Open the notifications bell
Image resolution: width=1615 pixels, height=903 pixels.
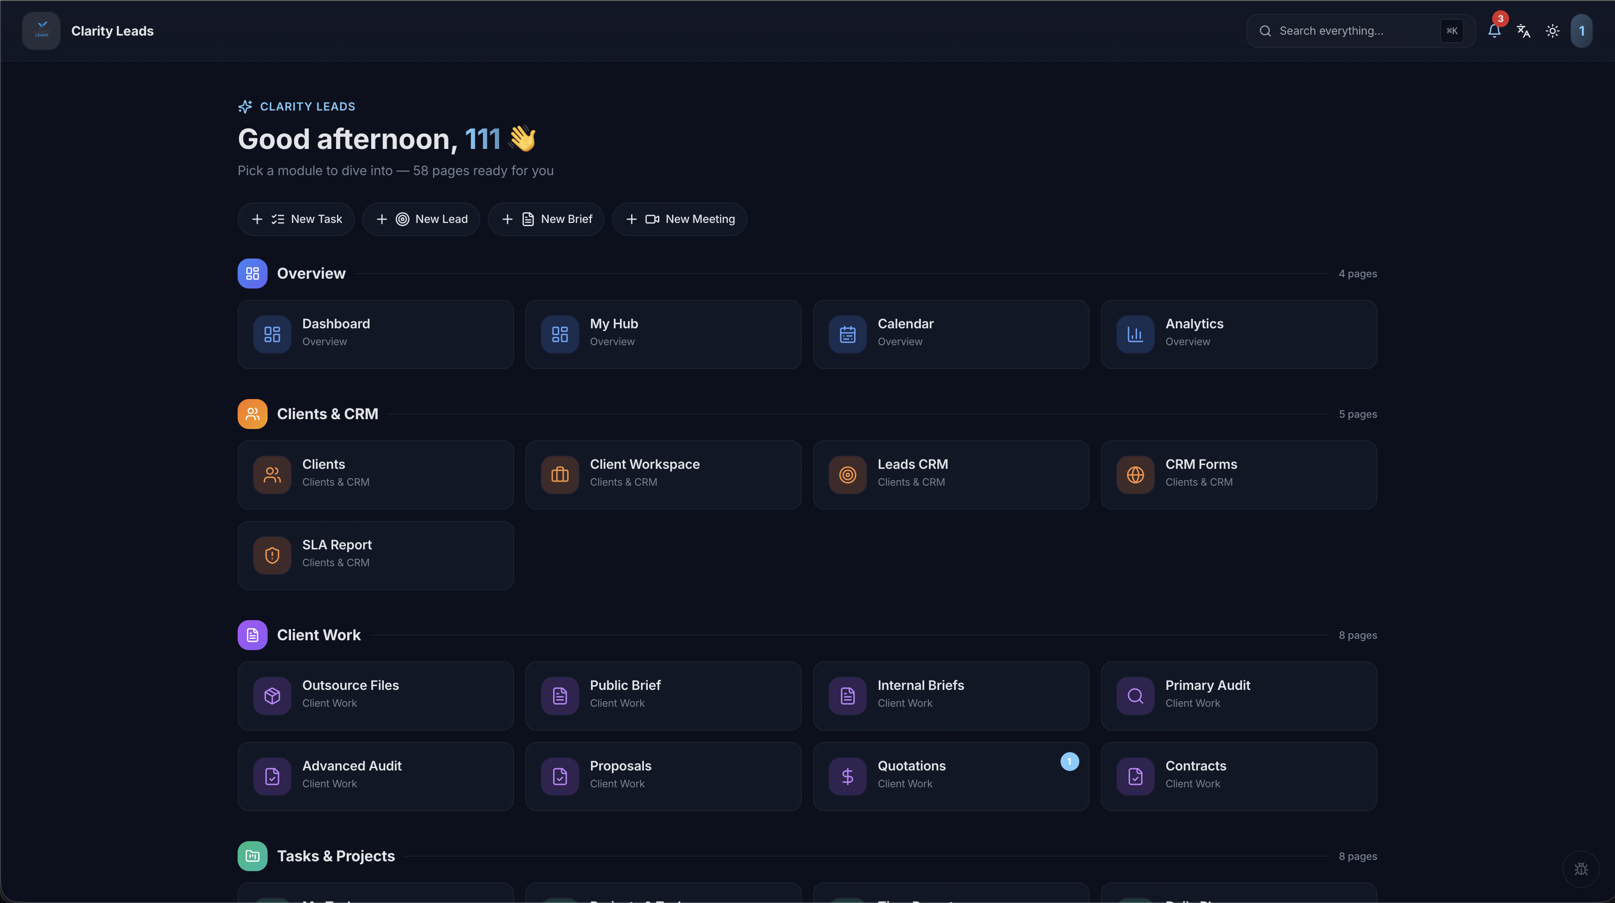click(1494, 31)
